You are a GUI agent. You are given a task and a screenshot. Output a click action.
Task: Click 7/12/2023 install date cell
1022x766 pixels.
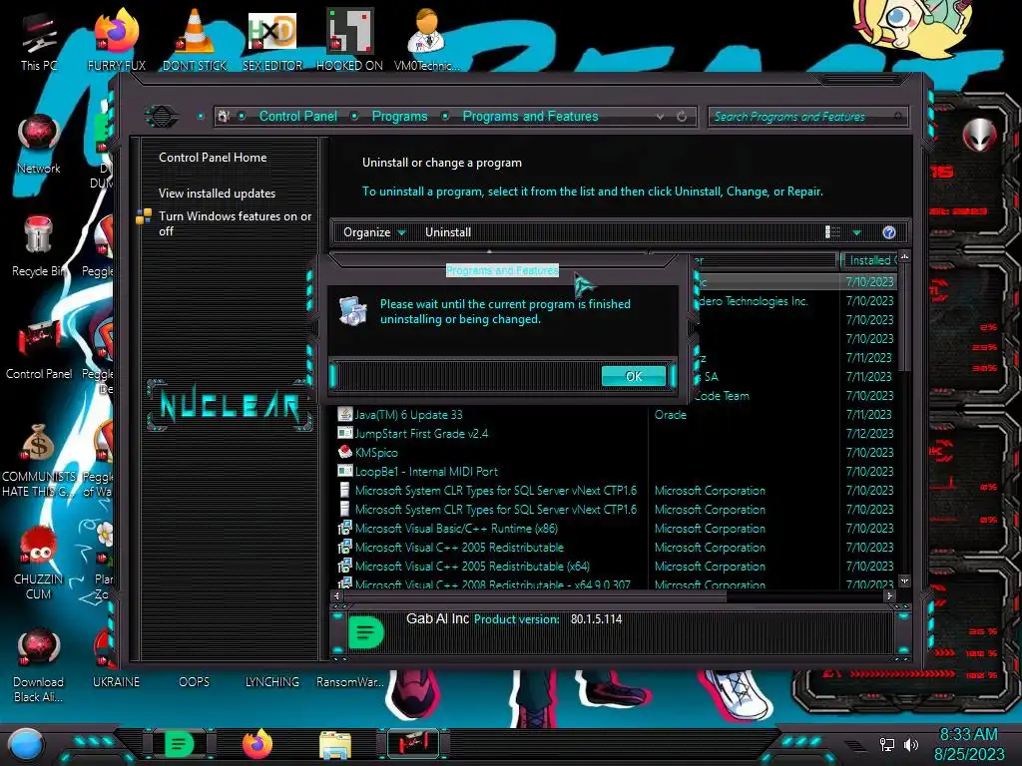[869, 434]
